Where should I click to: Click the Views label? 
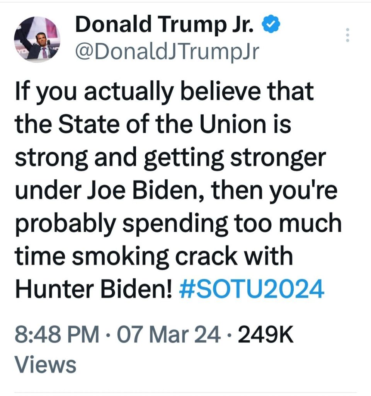pos(45,364)
